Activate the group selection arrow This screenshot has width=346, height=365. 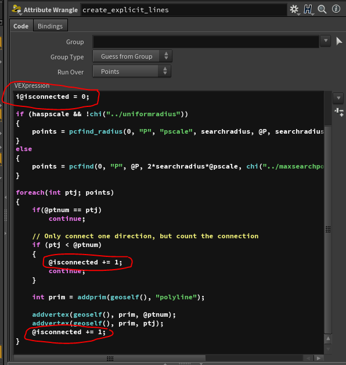[x=339, y=41]
